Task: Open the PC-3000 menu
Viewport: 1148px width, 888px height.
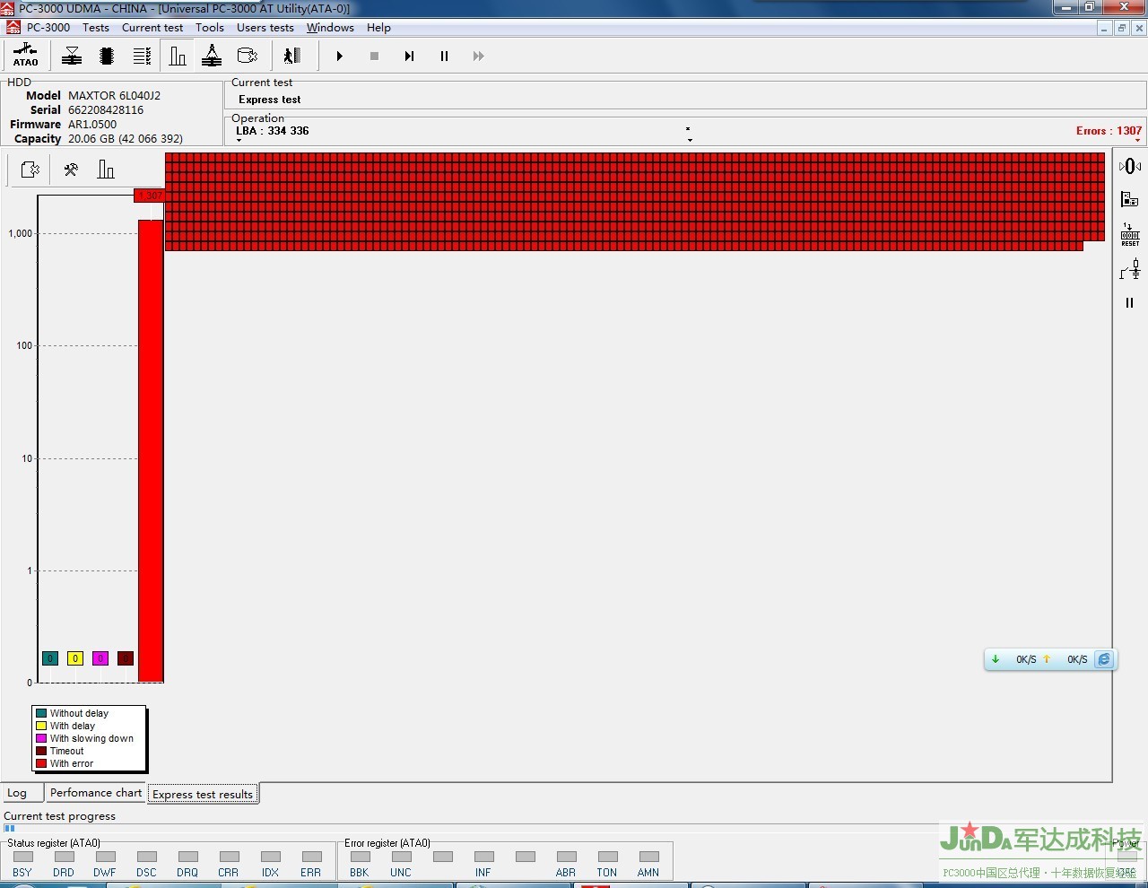Action: pos(48,28)
